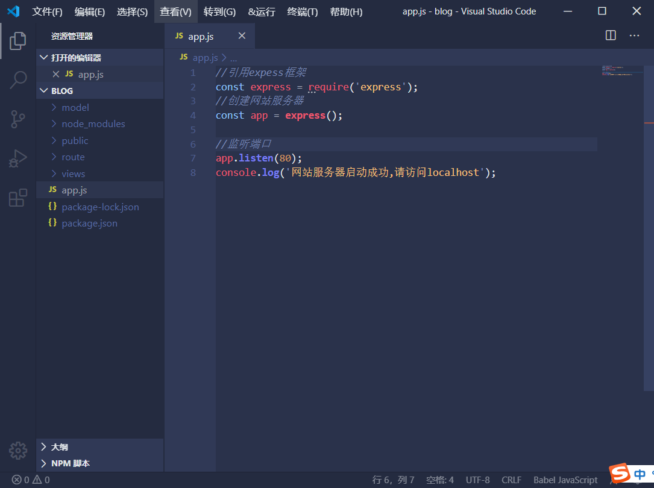
Task: Open the 终端(T) menu
Action: point(303,11)
